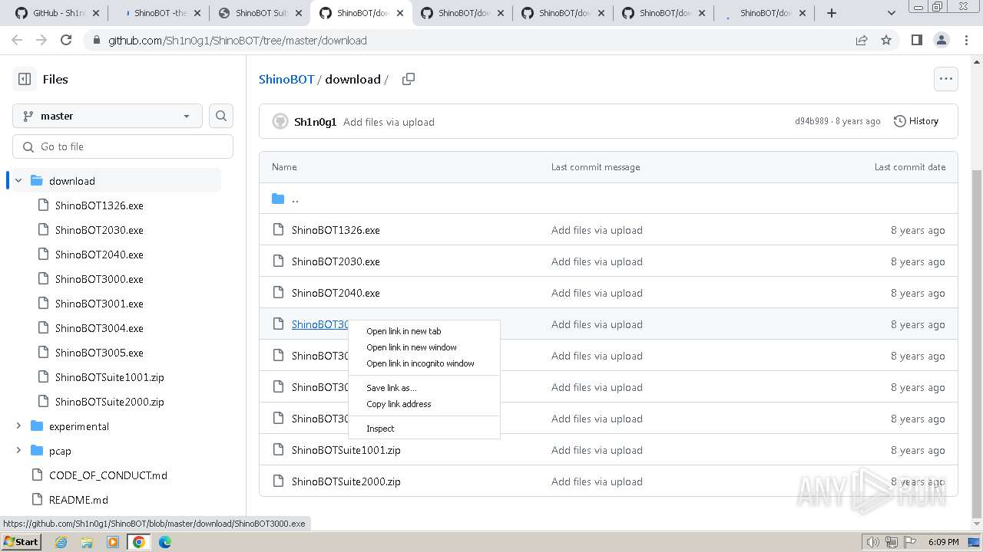Open commit History
The image size is (983, 552).
pyautogui.click(x=916, y=121)
